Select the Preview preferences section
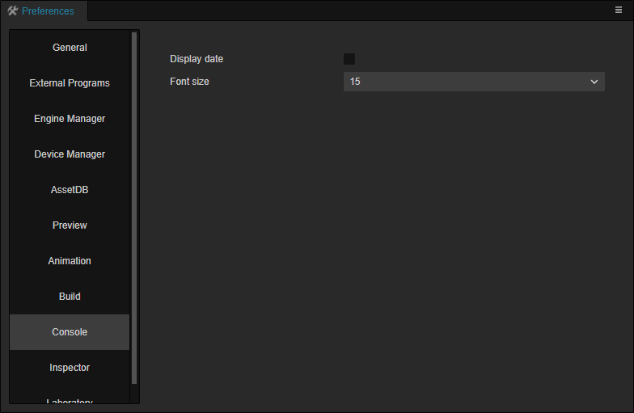This screenshot has height=413, width=634. point(70,225)
